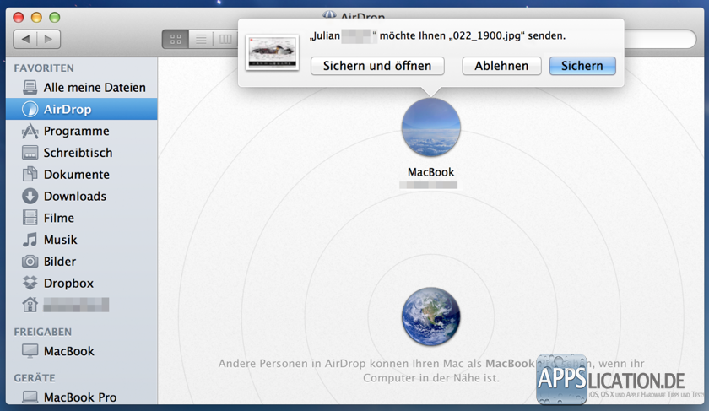Go back with the left arrow button
This screenshot has width=709, height=411.
(x=25, y=40)
